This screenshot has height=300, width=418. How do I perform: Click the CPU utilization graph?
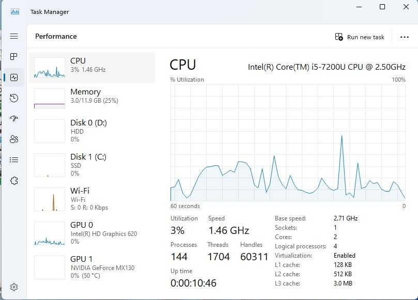(x=288, y=143)
